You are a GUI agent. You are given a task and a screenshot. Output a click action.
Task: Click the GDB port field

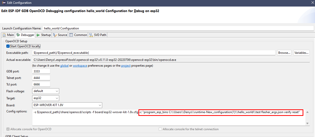pyautogui.click(x=41, y=71)
